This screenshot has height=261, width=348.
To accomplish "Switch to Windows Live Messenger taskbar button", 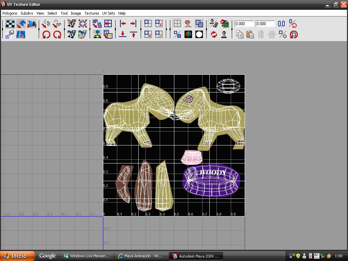I will click(x=87, y=256).
